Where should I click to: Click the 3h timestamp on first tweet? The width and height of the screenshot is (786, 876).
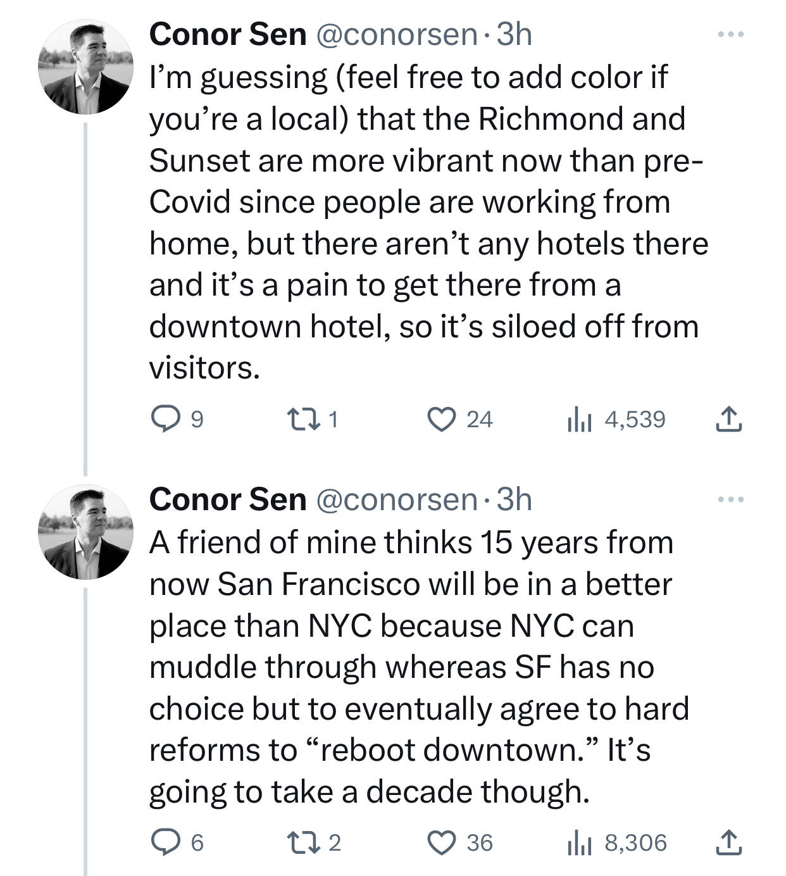coord(514,34)
